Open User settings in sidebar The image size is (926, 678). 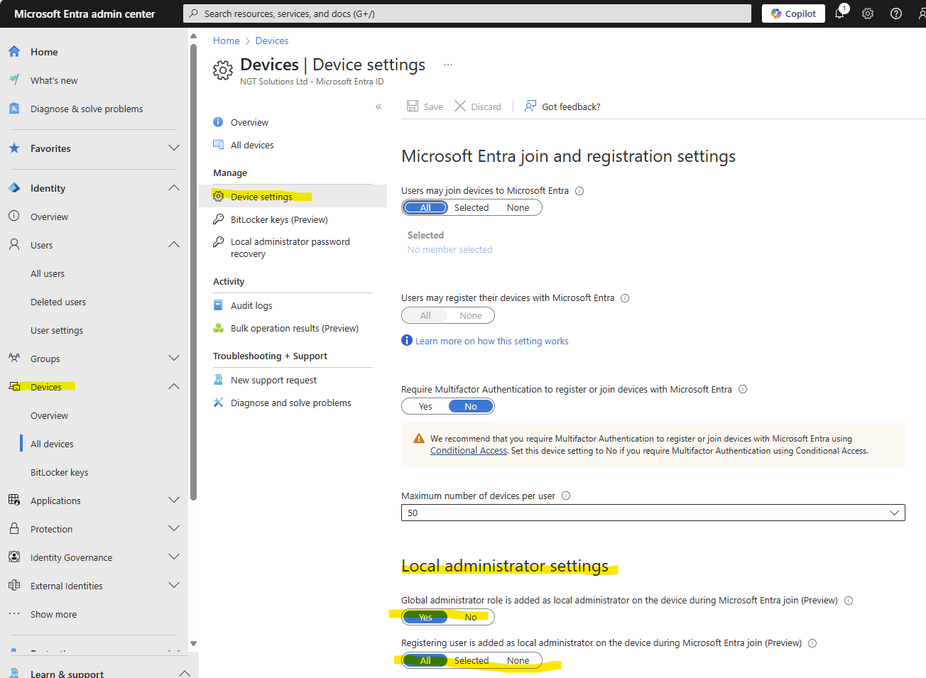(x=57, y=330)
